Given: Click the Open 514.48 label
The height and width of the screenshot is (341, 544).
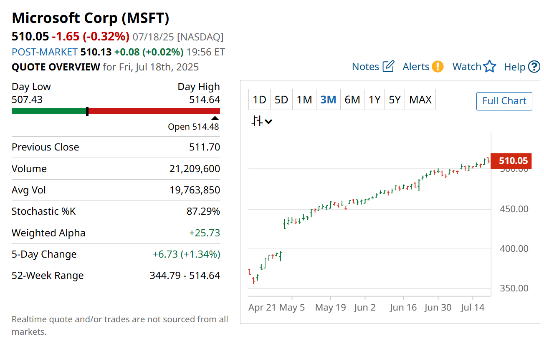Looking at the screenshot, I should pyautogui.click(x=193, y=127).
